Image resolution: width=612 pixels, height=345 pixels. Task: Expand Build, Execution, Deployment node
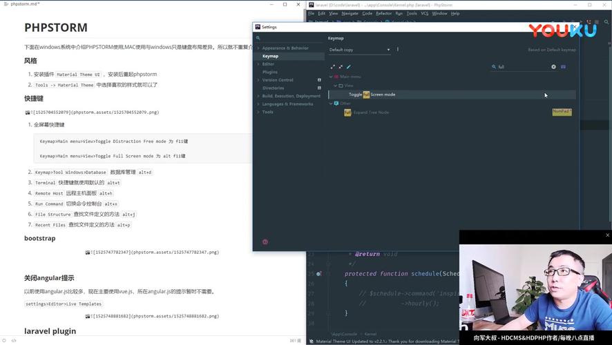pos(258,96)
